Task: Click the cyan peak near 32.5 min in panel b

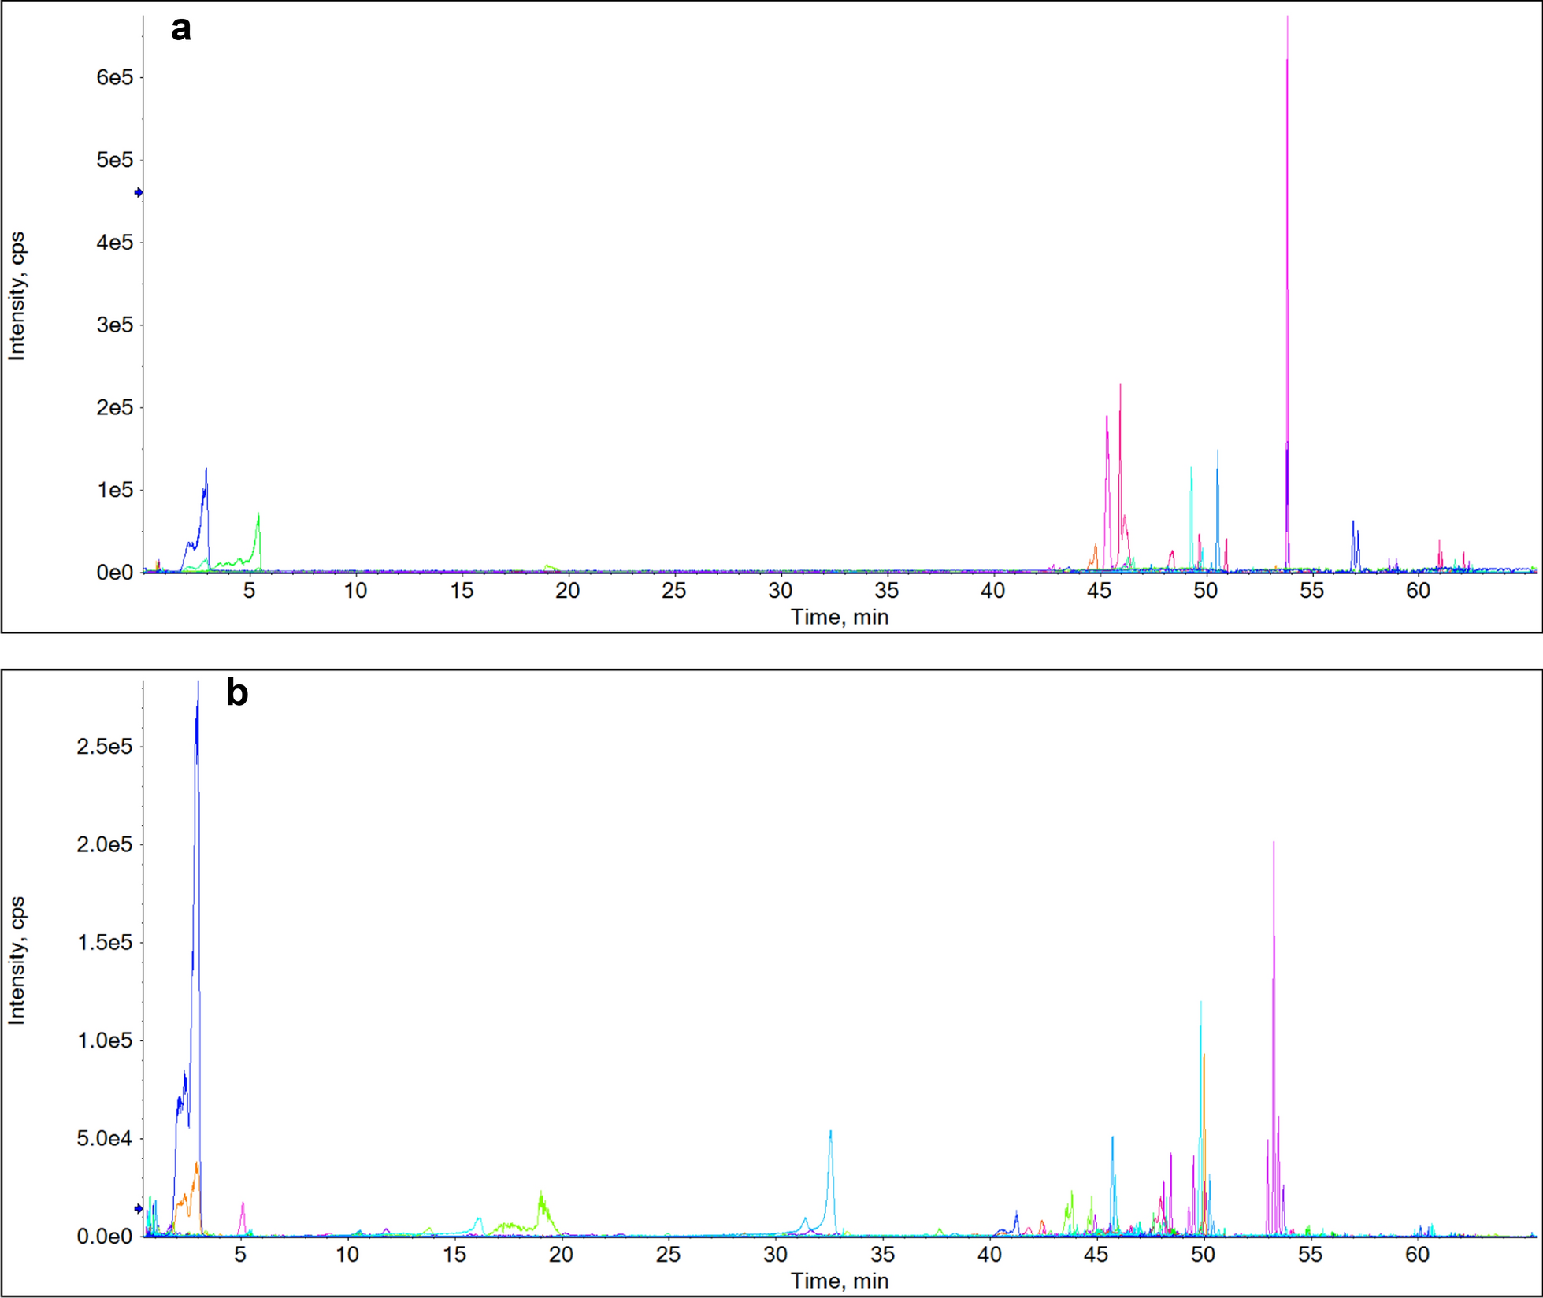Action: point(830,1181)
